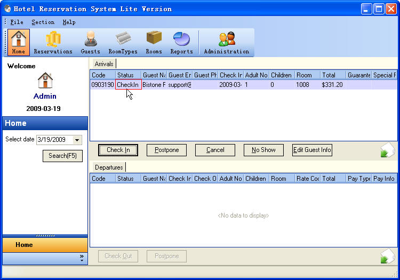The image size is (400, 280).
Task: Open the Administration section icon
Action: click(226, 43)
